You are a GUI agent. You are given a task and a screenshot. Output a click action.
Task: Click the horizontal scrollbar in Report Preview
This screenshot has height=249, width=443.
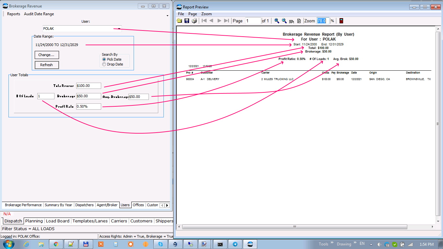point(294,227)
